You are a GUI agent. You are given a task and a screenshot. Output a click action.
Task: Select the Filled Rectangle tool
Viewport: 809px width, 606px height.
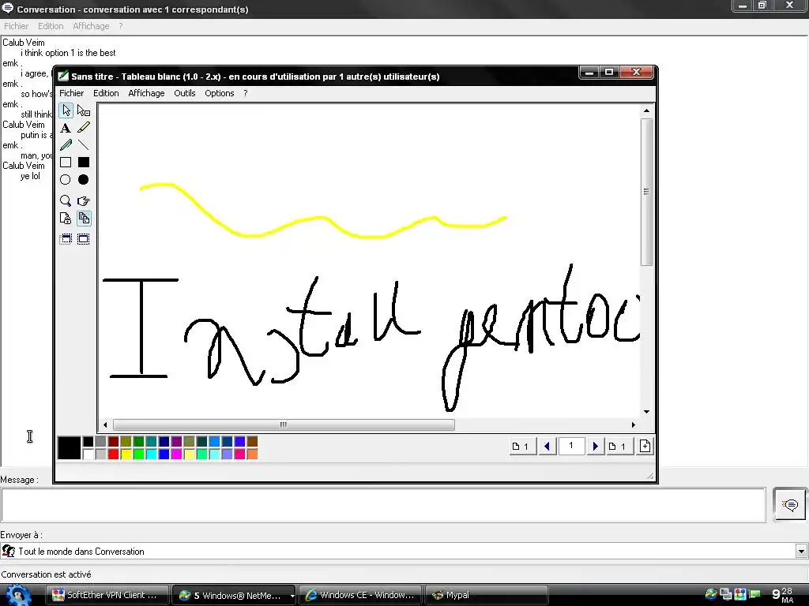pos(84,163)
